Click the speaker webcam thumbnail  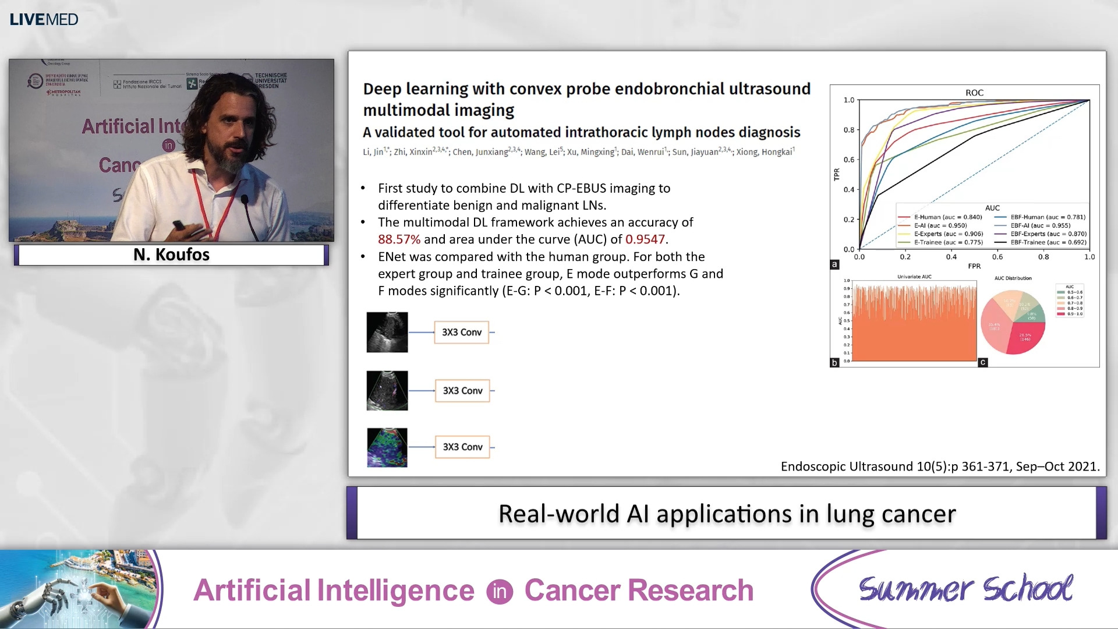click(171, 151)
